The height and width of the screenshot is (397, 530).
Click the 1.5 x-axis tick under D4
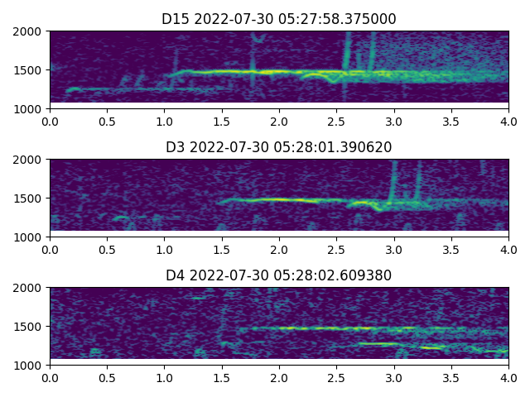click(222, 378)
